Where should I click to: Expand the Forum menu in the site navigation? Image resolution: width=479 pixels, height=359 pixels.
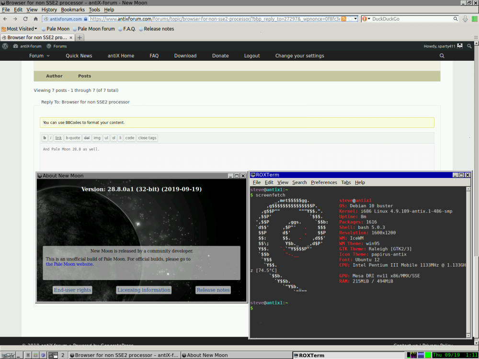[x=39, y=56]
